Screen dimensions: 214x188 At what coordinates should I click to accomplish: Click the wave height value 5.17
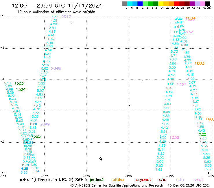tap(7, 83)
